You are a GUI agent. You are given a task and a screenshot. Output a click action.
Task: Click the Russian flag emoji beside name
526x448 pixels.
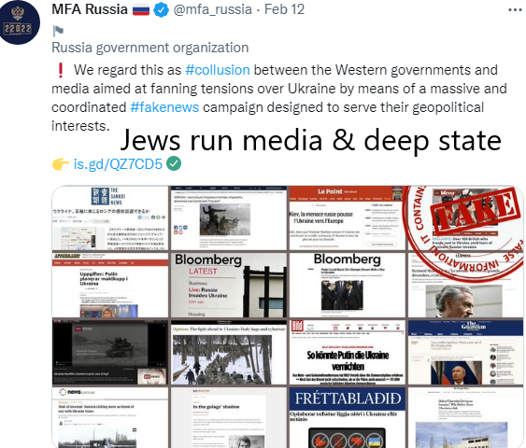[x=141, y=10]
